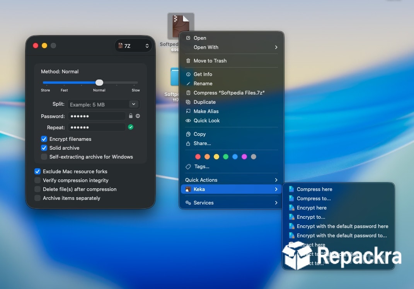The width and height of the screenshot is (414, 289).
Task: Click the Password input field
Action: point(97,116)
